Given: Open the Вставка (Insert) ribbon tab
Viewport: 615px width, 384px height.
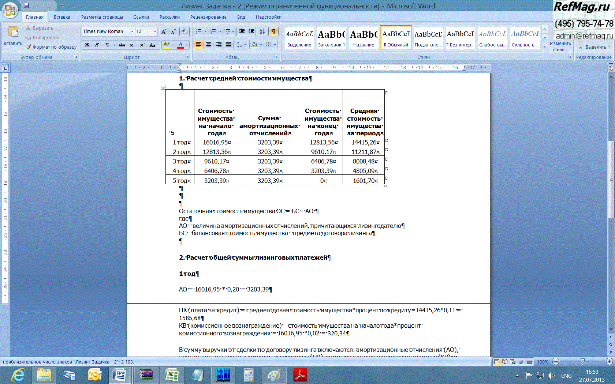Looking at the screenshot, I should pyautogui.click(x=62, y=17).
